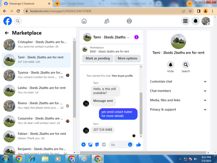Open Fabian's conversation
The image size is (217, 163).
click(x=36, y=136)
